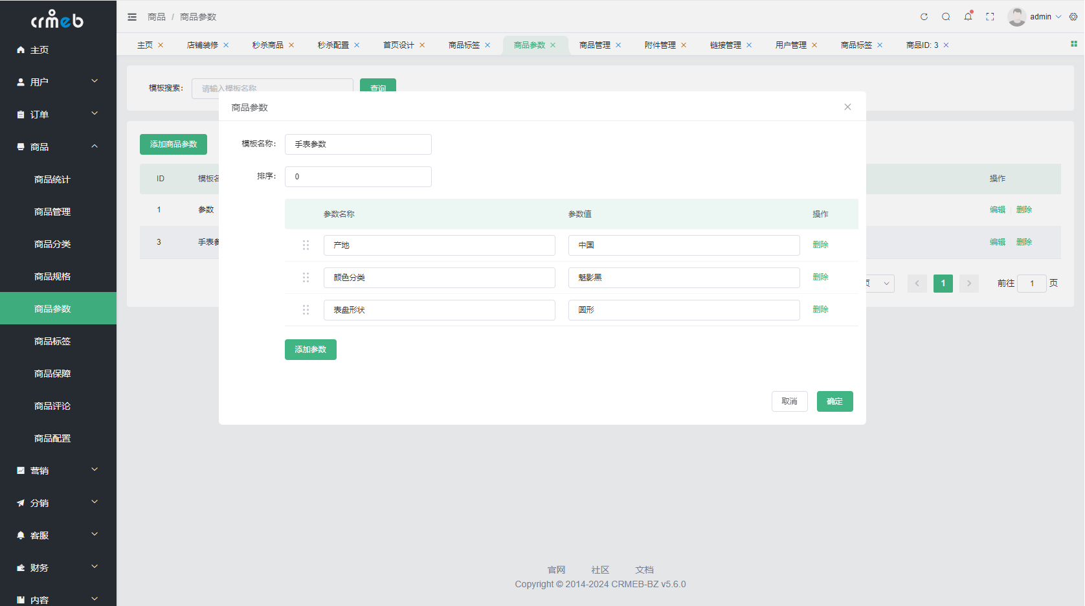1085x606 pixels.
Task: Close the 商品参数 dialog with the X icon
Action: point(847,107)
